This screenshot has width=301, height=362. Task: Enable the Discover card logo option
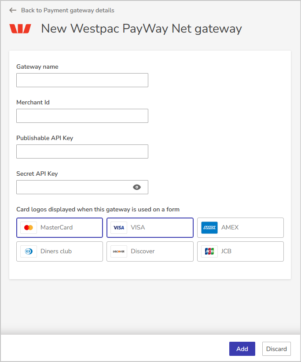pyautogui.click(x=150, y=251)
